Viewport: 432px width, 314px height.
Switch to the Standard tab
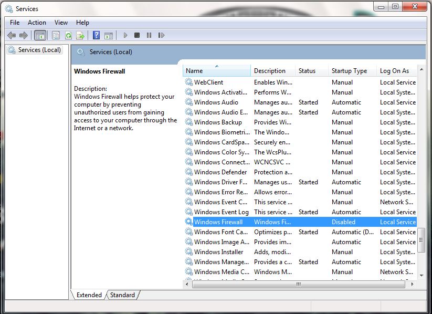coord(122,295)
